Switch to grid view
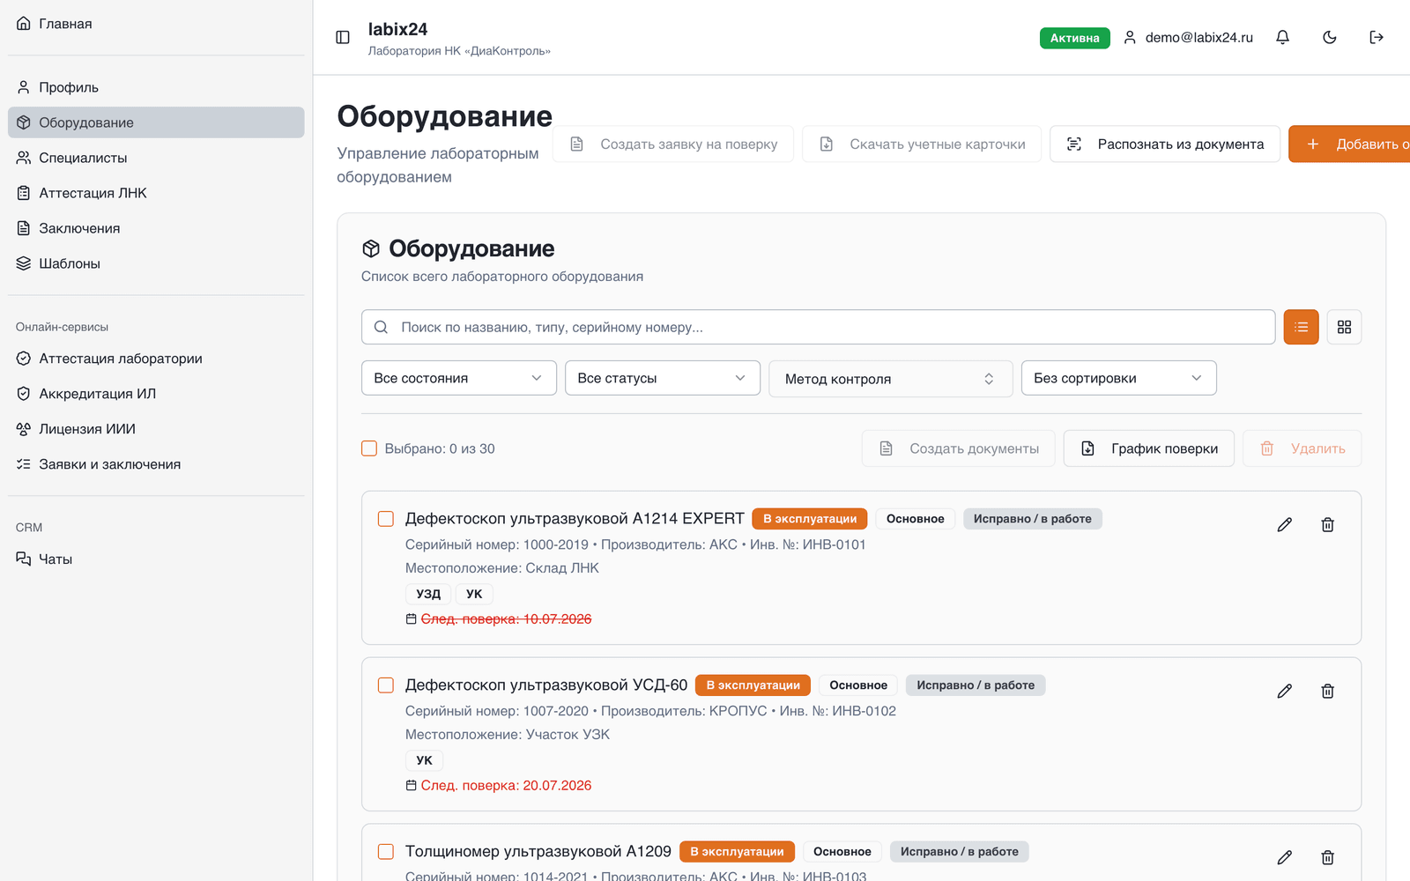Image resolution: width=1410 pixels, height=881 pixels. (1344, 327)
